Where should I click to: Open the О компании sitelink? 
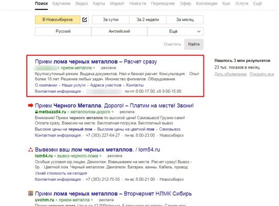point(46,85)
